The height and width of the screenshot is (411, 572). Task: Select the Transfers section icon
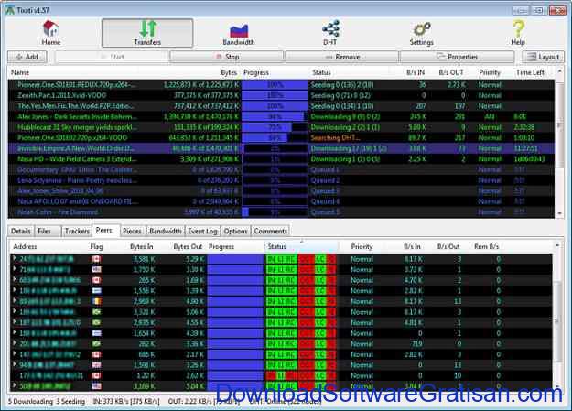click(x=147, y=28)
